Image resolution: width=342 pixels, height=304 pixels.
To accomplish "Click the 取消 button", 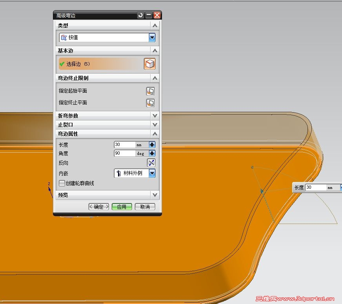I will click(145, 207).
